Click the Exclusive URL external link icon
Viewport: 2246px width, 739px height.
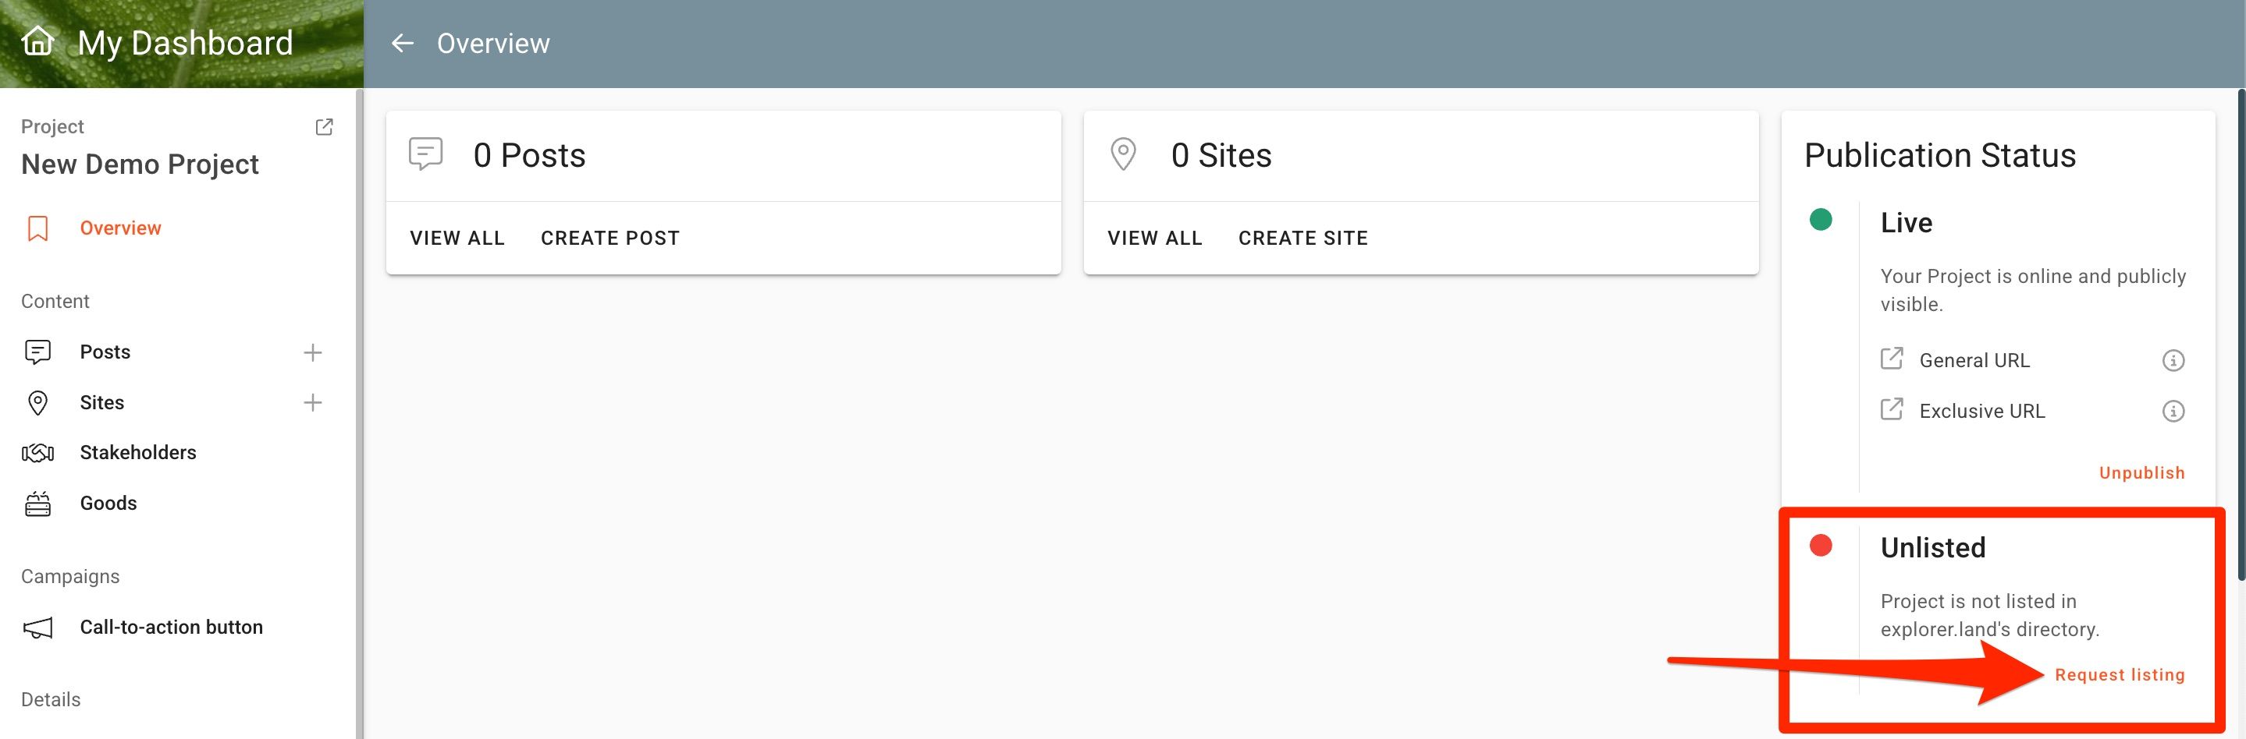[x=1891, y=409]
